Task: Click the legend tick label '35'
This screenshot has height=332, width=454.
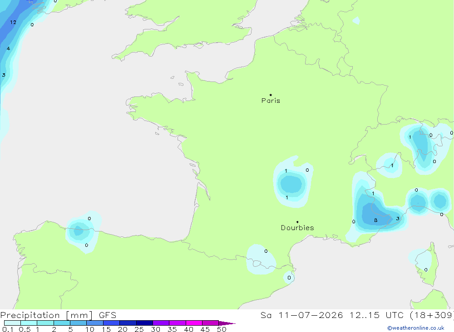Action: point(172,329)
